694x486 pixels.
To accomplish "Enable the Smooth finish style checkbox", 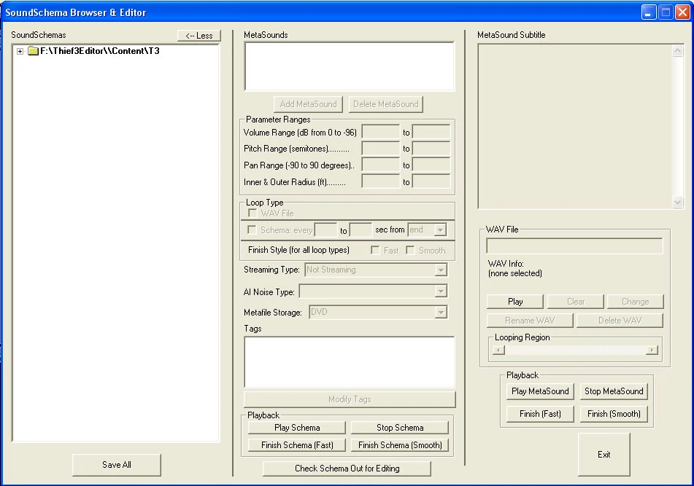I will (411, 251).
